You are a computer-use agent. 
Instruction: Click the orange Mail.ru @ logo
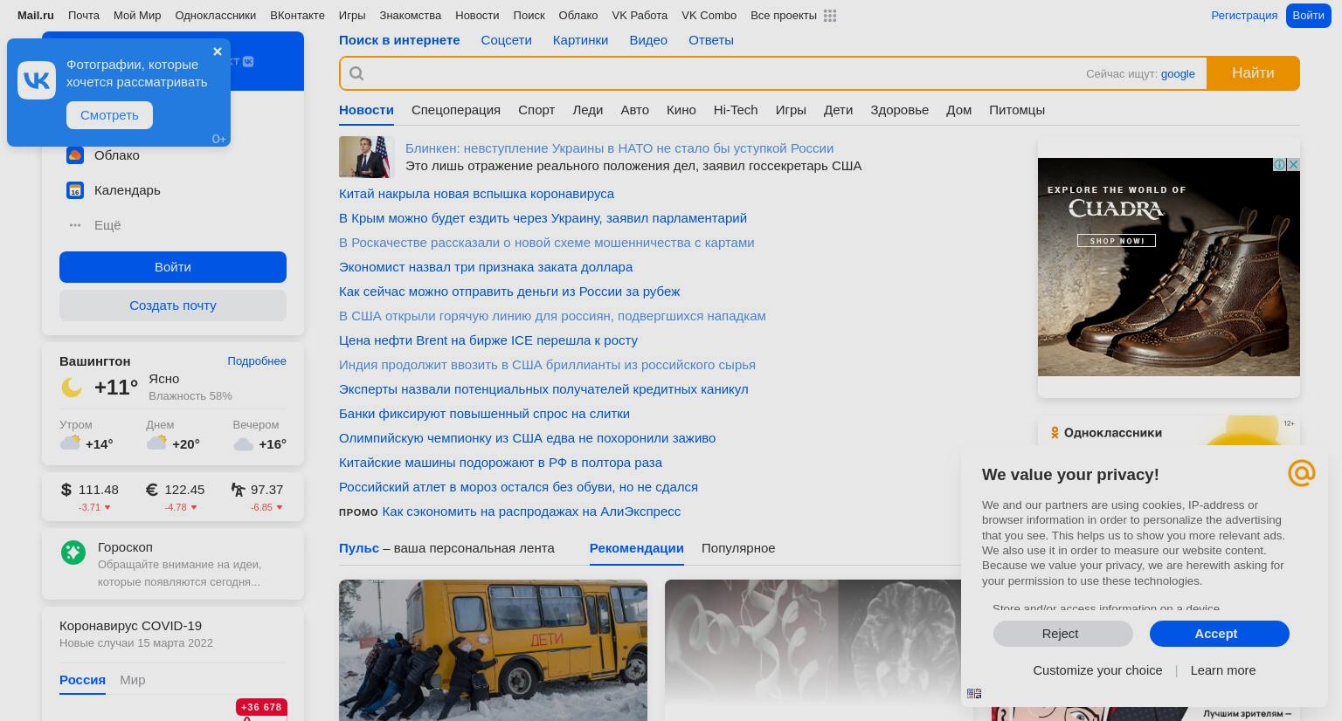point(1301,473)
